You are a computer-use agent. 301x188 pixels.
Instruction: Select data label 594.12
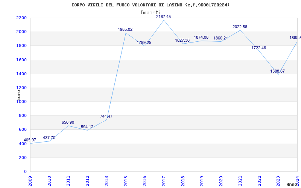click(87, 127)
